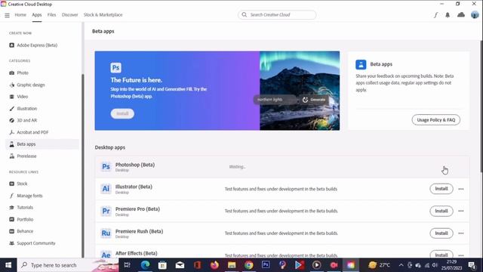This screenshot has height=272, width=483.
Task: Click the main content vertical scrollbar
Action: (481, 107)
